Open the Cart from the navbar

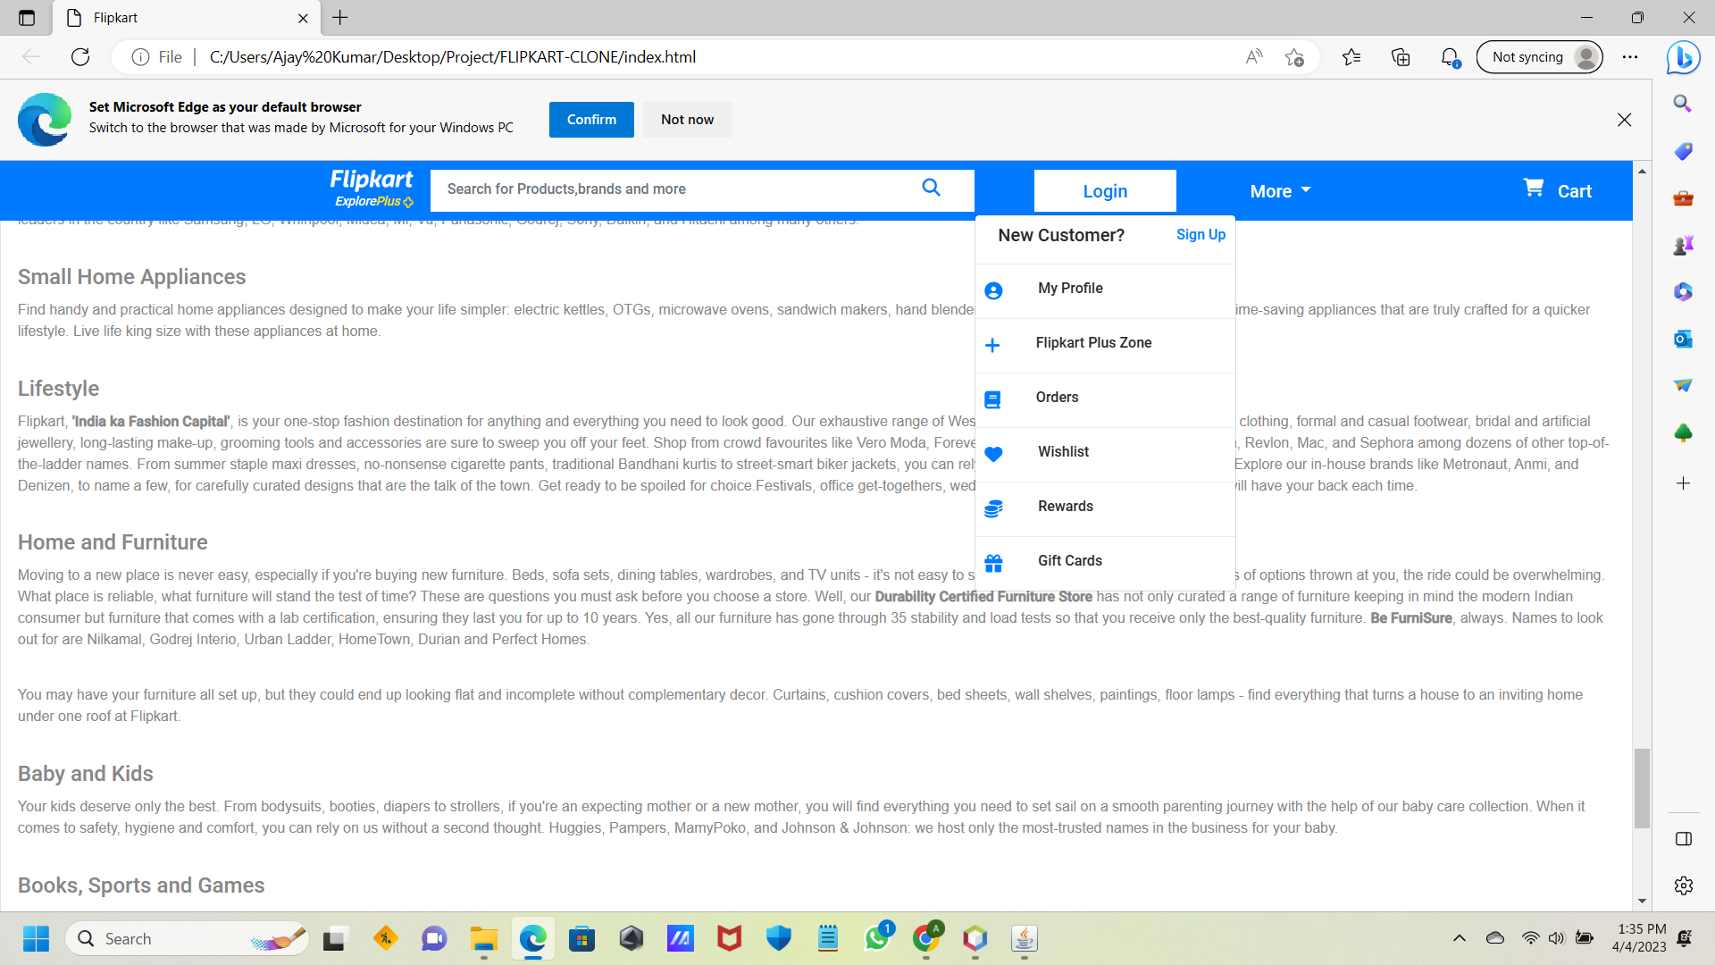point(1557,189)
